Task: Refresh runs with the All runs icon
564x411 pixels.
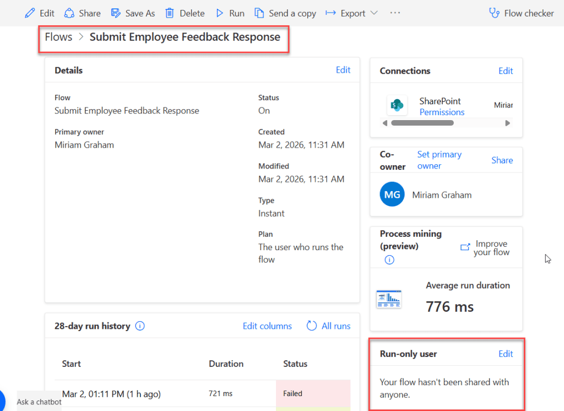Action: point(312,326)
